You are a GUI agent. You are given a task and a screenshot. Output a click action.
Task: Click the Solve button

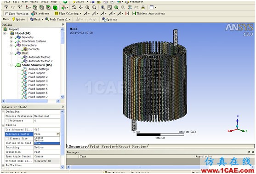[x=79, y=2]
